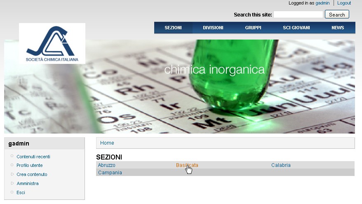Open the NEWS navigation tab
The width and height of the screenshot is (362, 204).
pos(338,28)
